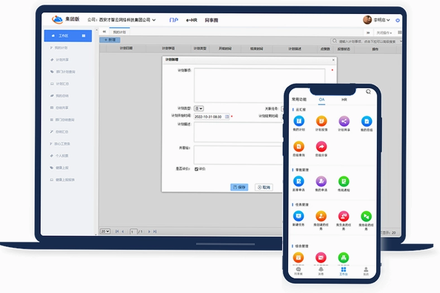Open page size 20 dropdown

coord(105,231)
